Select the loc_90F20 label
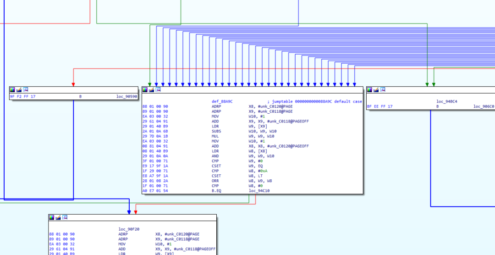Screen dimensions: 495x255 [x=129, y=229]
